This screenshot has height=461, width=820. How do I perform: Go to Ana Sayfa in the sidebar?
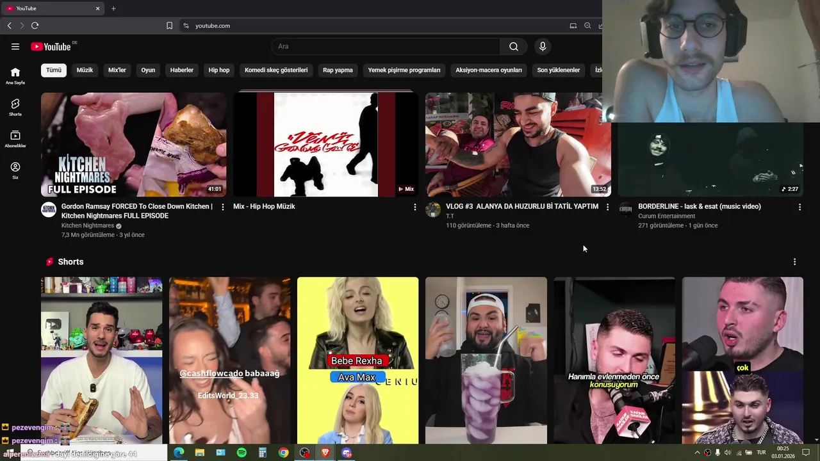click(x=15, y=76)
